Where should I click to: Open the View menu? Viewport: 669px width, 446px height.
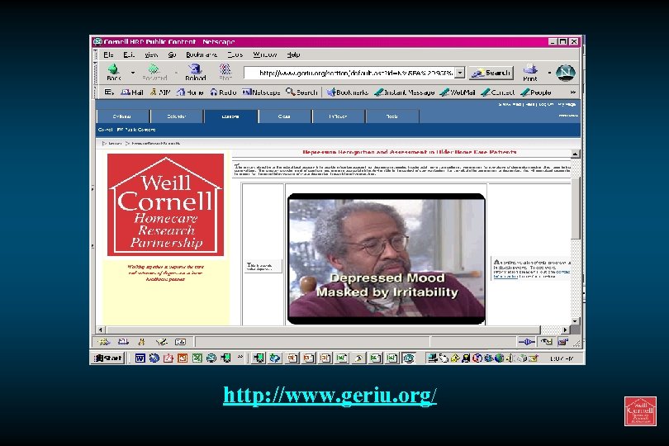coord(151,55)
